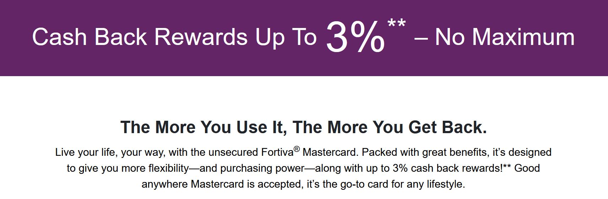
Task: Select the "No Maximum" text in the banner
Action: coord(505,37)
